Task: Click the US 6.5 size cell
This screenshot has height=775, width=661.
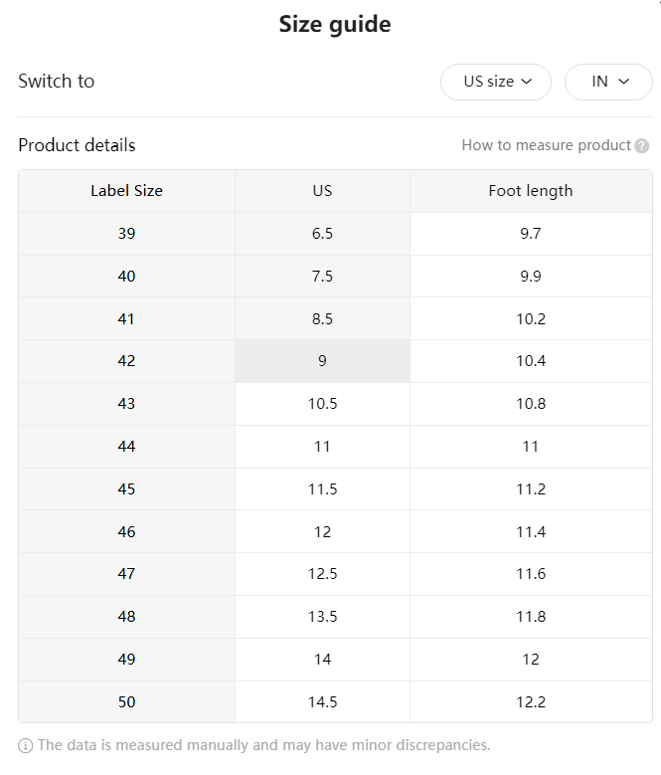Action: coord(322,234)
